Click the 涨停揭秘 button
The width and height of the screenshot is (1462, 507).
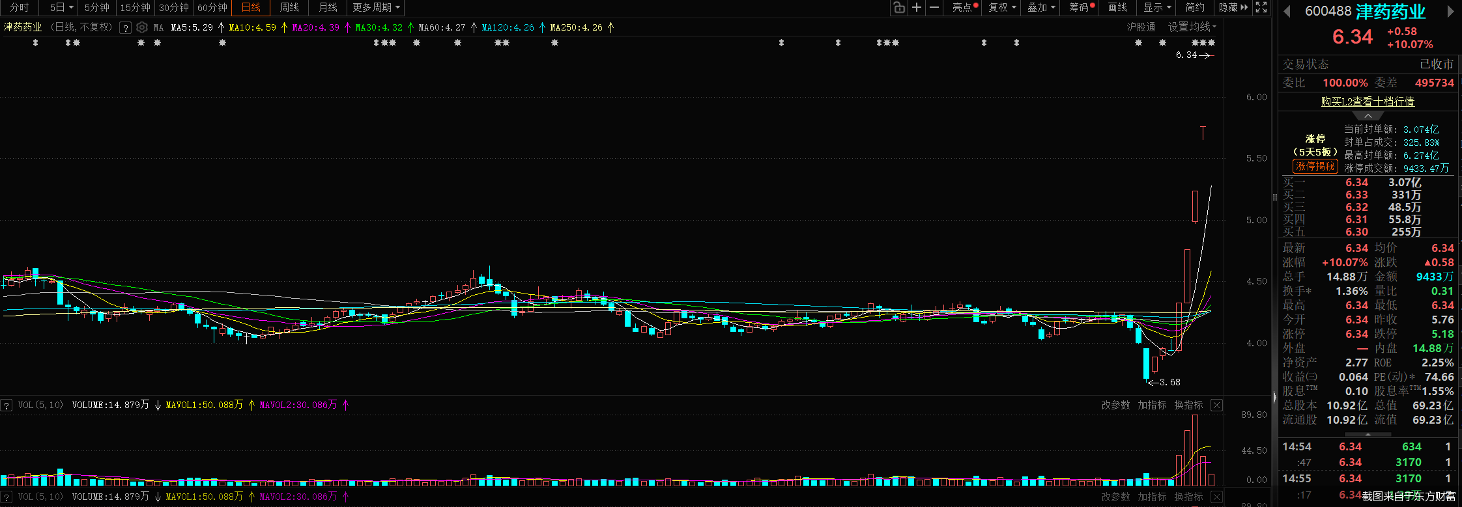click(1315, 167)
